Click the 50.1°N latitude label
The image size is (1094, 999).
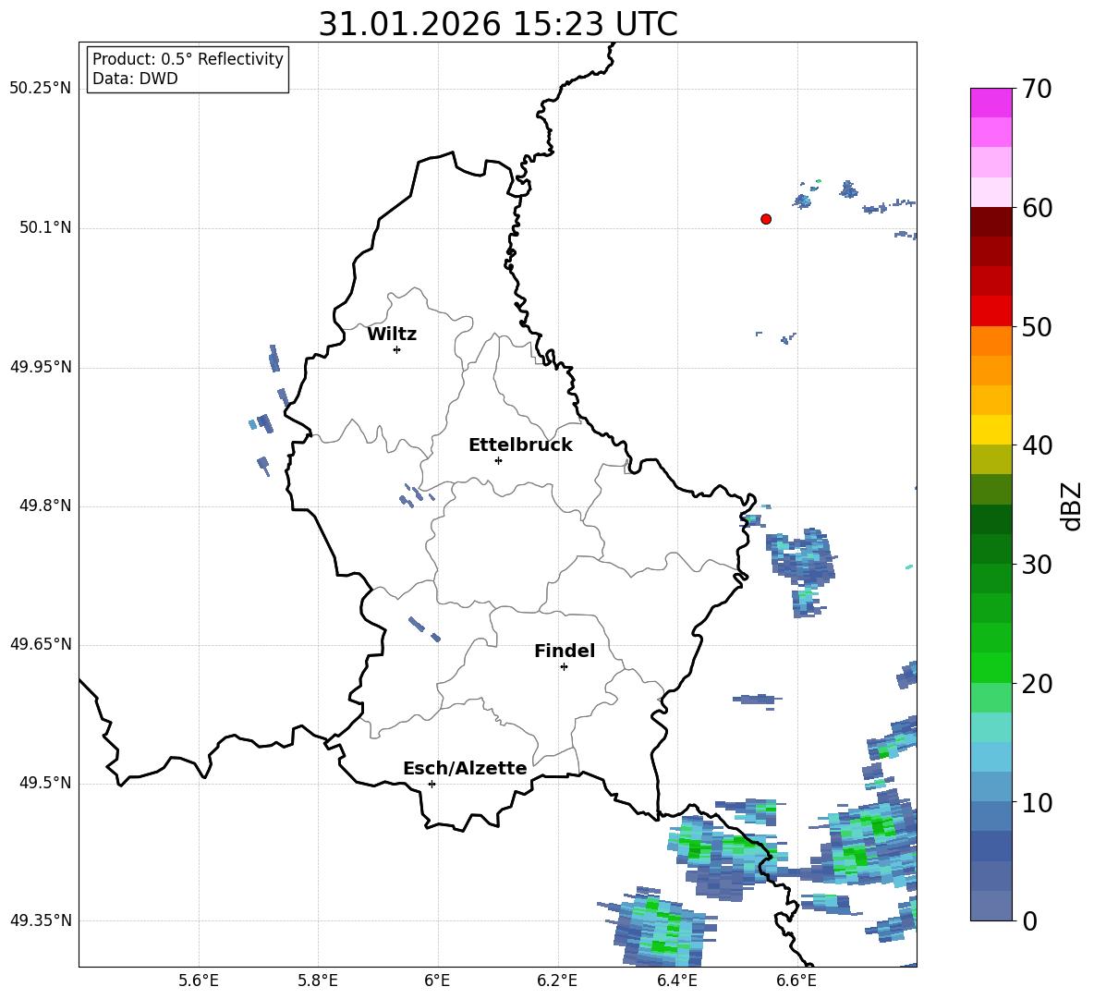(44, 227)
